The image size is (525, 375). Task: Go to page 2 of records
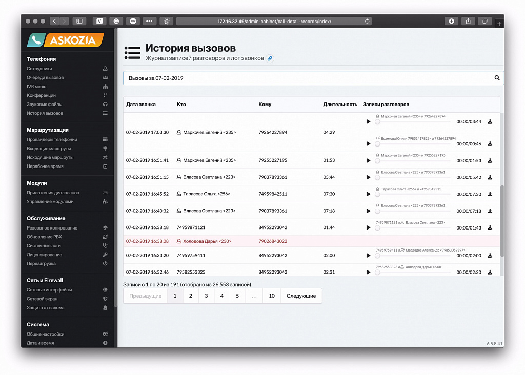point(191,296)
